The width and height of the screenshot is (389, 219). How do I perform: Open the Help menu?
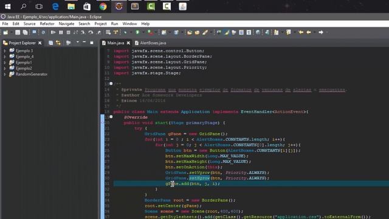click(x=145, y=24)
